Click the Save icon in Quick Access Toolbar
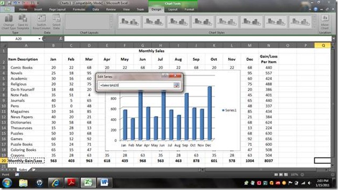 tap(9, 3)
